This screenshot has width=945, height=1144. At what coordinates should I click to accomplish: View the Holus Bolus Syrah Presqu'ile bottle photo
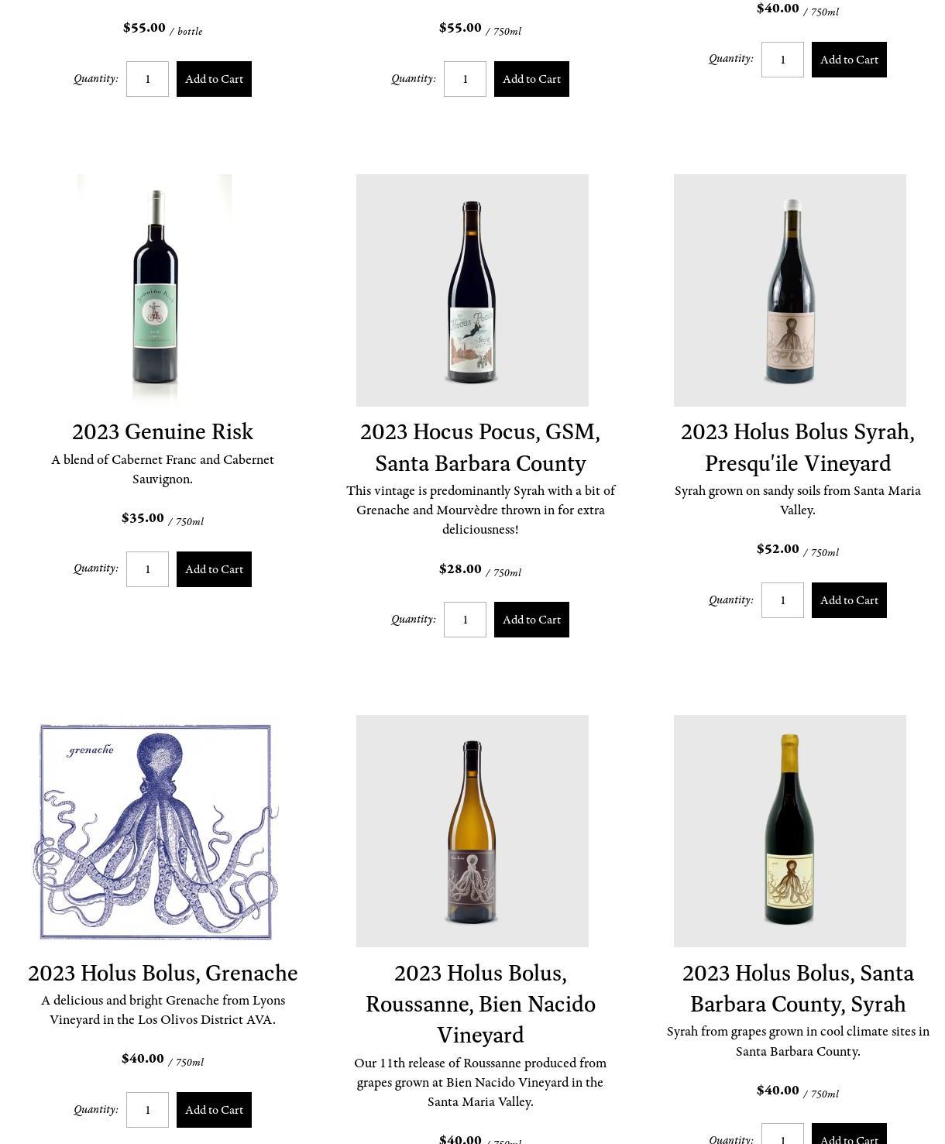789,290
